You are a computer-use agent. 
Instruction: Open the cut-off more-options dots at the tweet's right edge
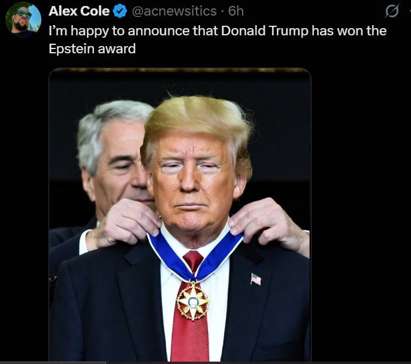click(x=409, y=11)
